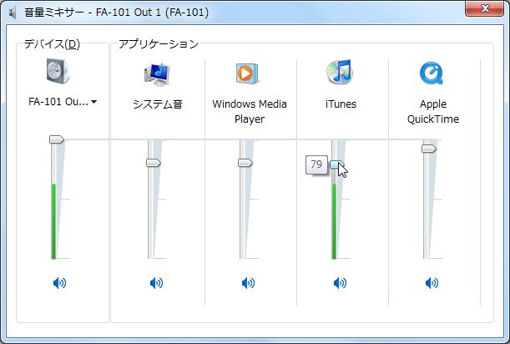Image resolution: width=510 pixels, height=344 pixels.
Task: Click the speaker icon in the title bar
Action: coord(13,13)
